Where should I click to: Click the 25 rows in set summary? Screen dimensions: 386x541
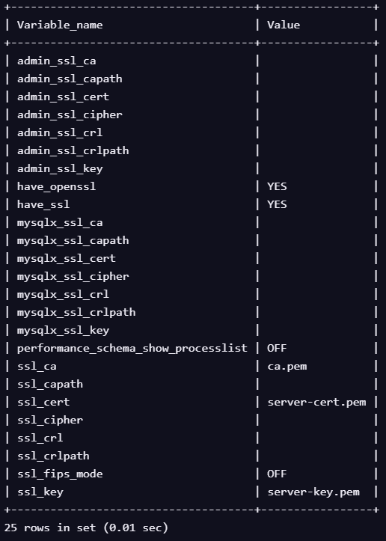point(86,528)
